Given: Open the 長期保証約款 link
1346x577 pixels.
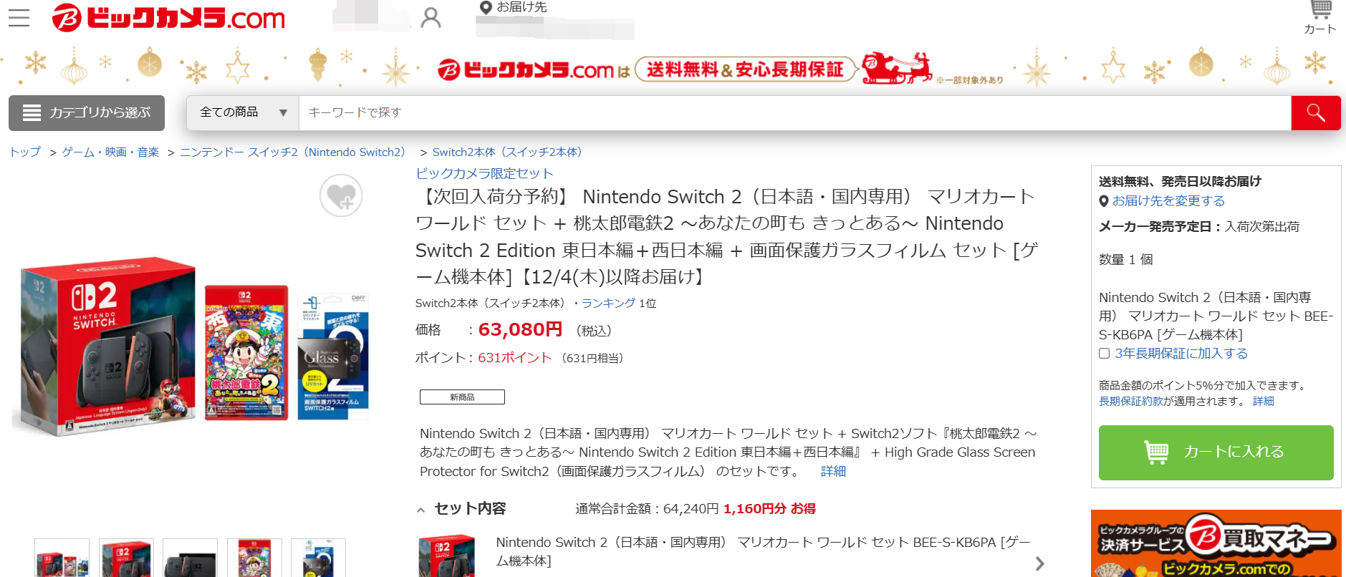Looking at the screenshot, I should 1131,401.
